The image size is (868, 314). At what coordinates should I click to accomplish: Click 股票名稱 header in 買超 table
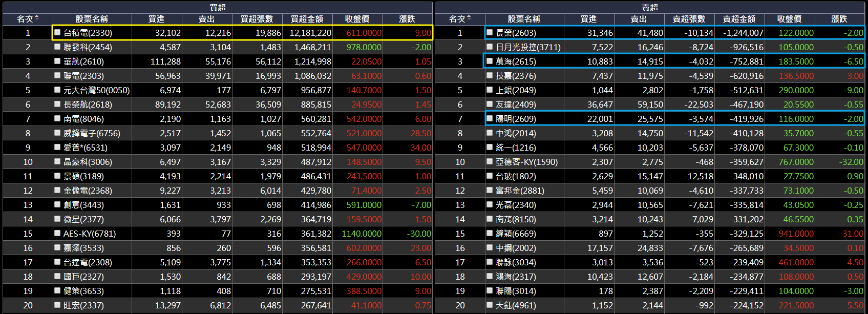92,19
